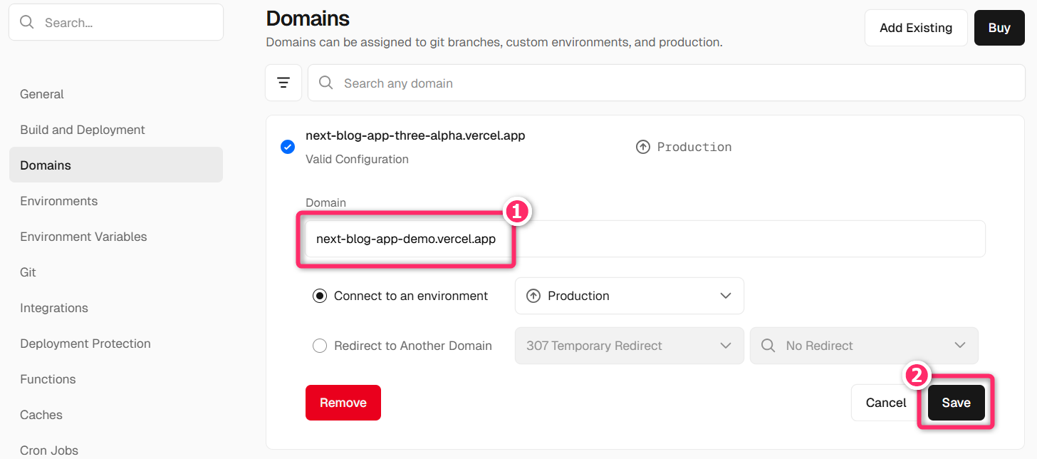Select Connect to an environment radio button
Image resolution: width=1037 pixels, height=459 pixels.
tap(320, 296)
